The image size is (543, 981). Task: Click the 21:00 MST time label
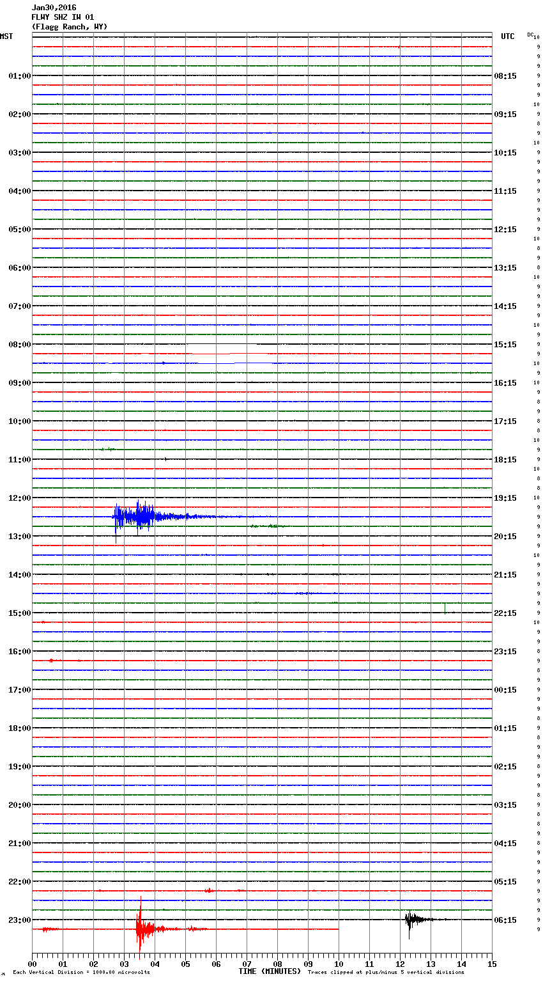pos(20,844)
